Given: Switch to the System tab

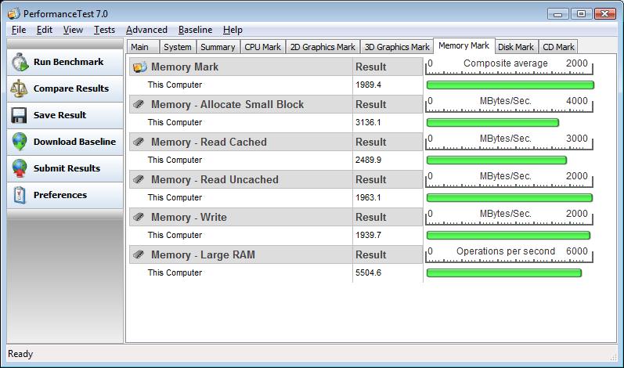Looking at the screenshot, I should 178,47.
